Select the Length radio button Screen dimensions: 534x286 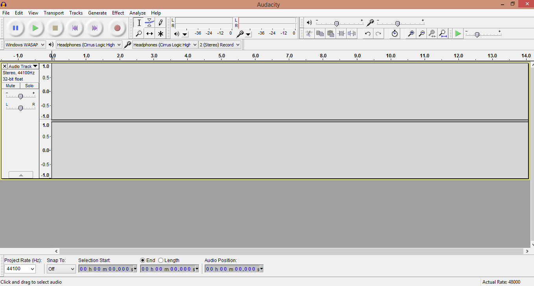(x=161, y=260)
